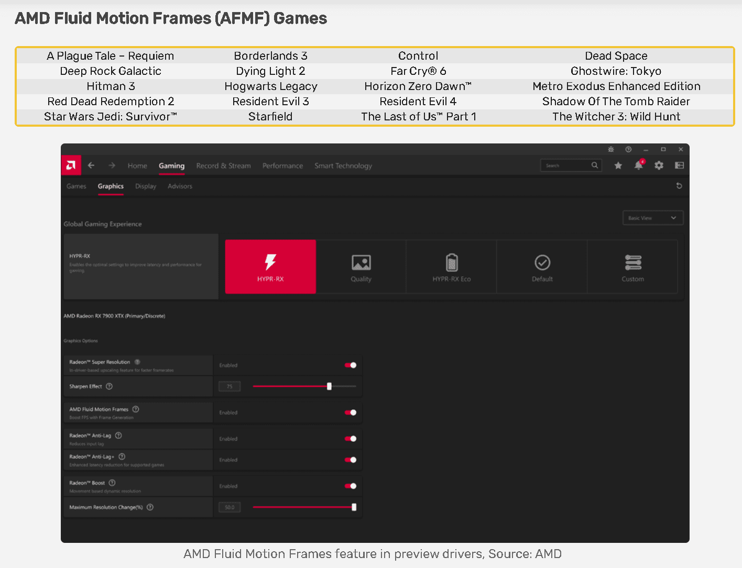This screenshot has width=742, height=568.
Task: Click 'Horizon Zero Dawn' table cell
Action: click(x=418, y=86)
